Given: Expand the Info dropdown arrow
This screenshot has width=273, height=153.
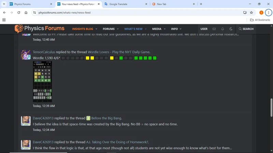Looking at the screenshot, I should pyautogui.click(x=181, y=29).
